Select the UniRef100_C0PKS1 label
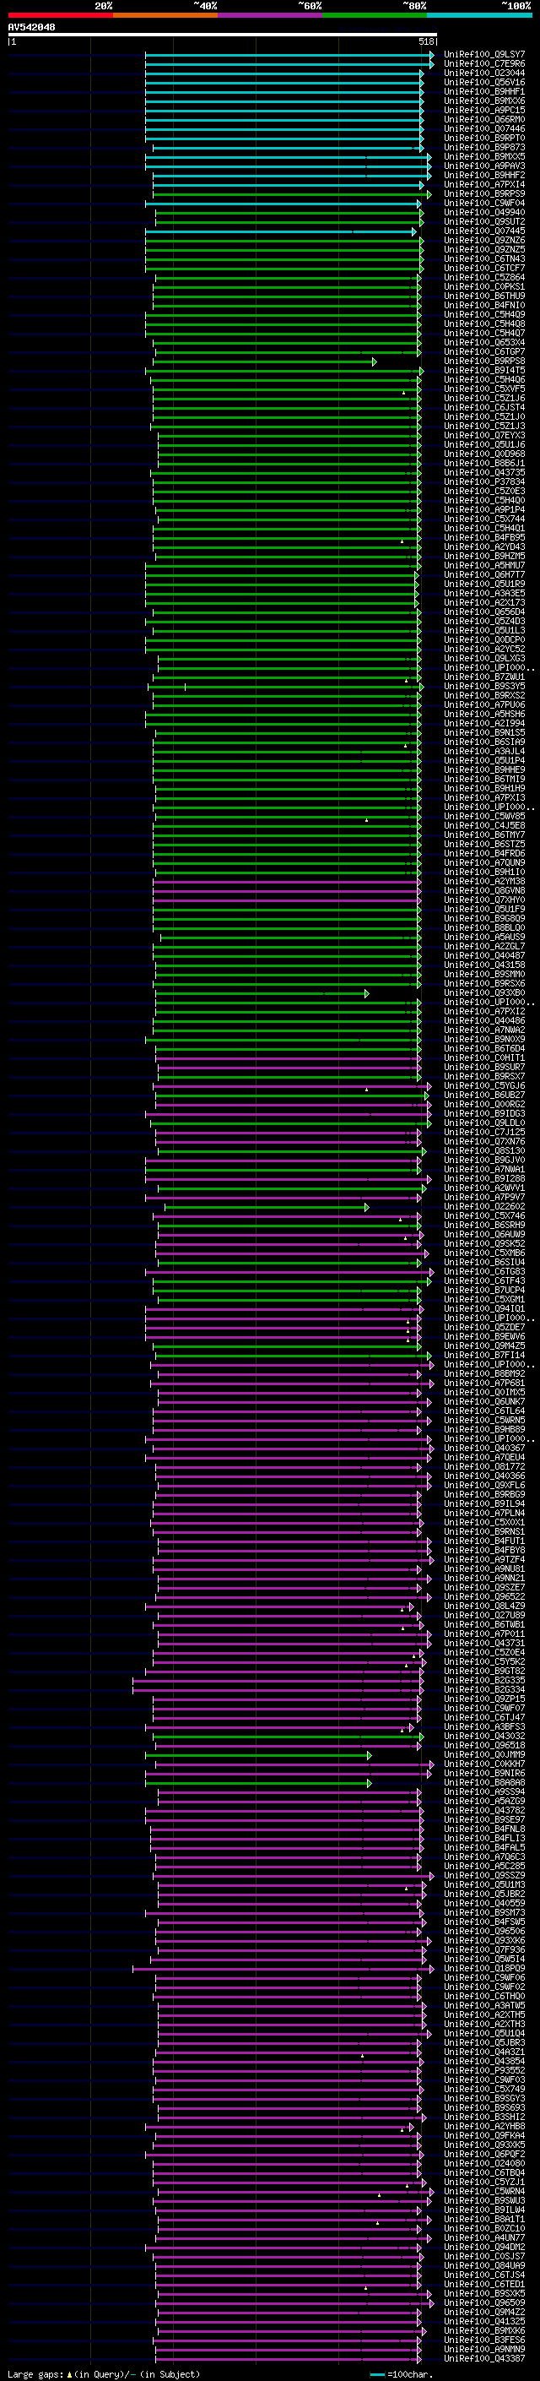This screenshot has width=540, height=2381. [484, 286]
